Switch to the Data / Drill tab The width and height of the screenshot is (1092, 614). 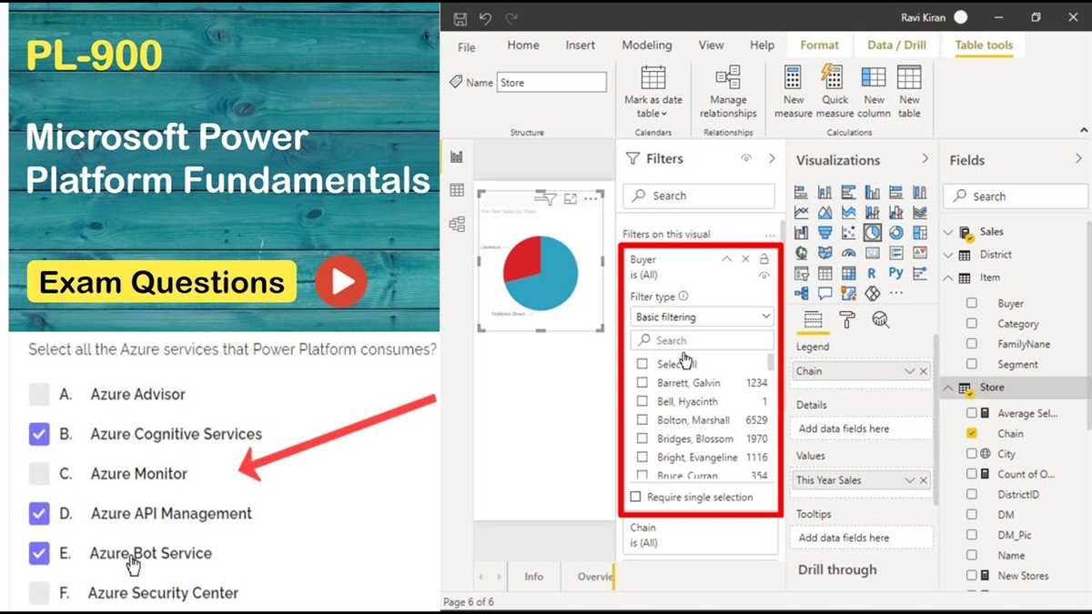pyautogui.click(x=896, y=45)
